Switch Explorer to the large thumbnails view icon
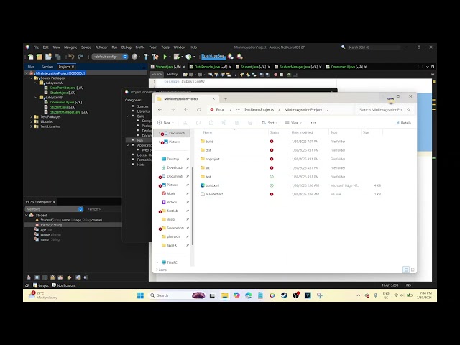This screenshot has width=460, height=345. [x=413, y=270]
